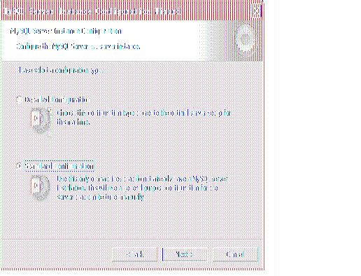Click the Standard Configuration description text

(142, 188)
